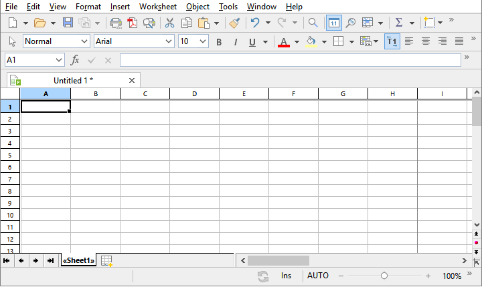Insert new sheet icon beside Sheet1
Screen dimensions: 482x307
pyautogui.click(x=106, y=261)
